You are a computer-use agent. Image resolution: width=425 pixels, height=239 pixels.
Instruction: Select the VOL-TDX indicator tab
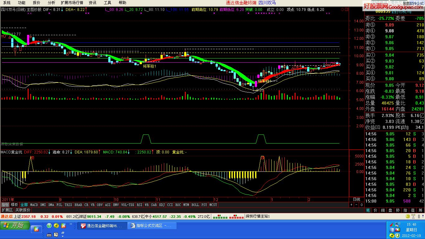click(128, 205)
